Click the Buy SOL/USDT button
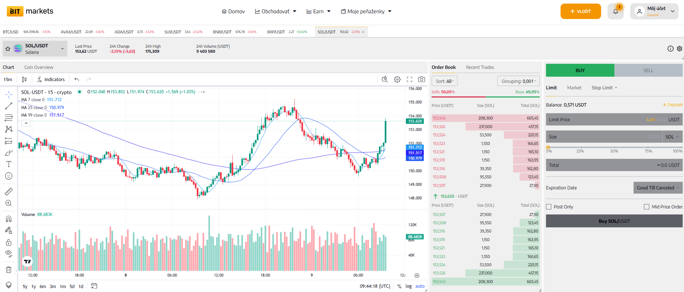 pos(614,221)
